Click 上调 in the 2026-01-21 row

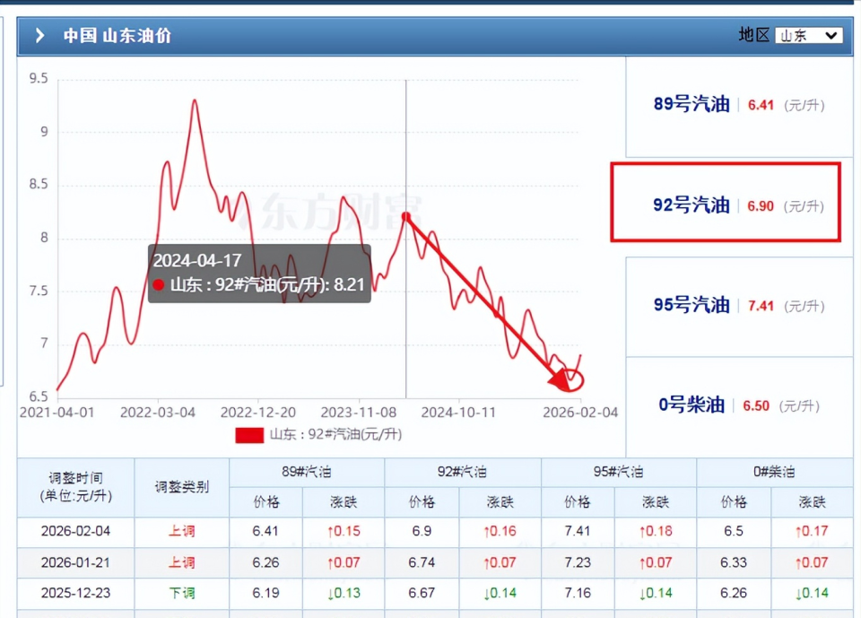pyautogui.click(x=182, y=562)
